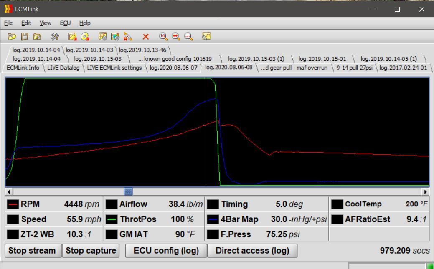
Task: Click the red X delete toolbar icon
Action: click(x=146, y=37)
